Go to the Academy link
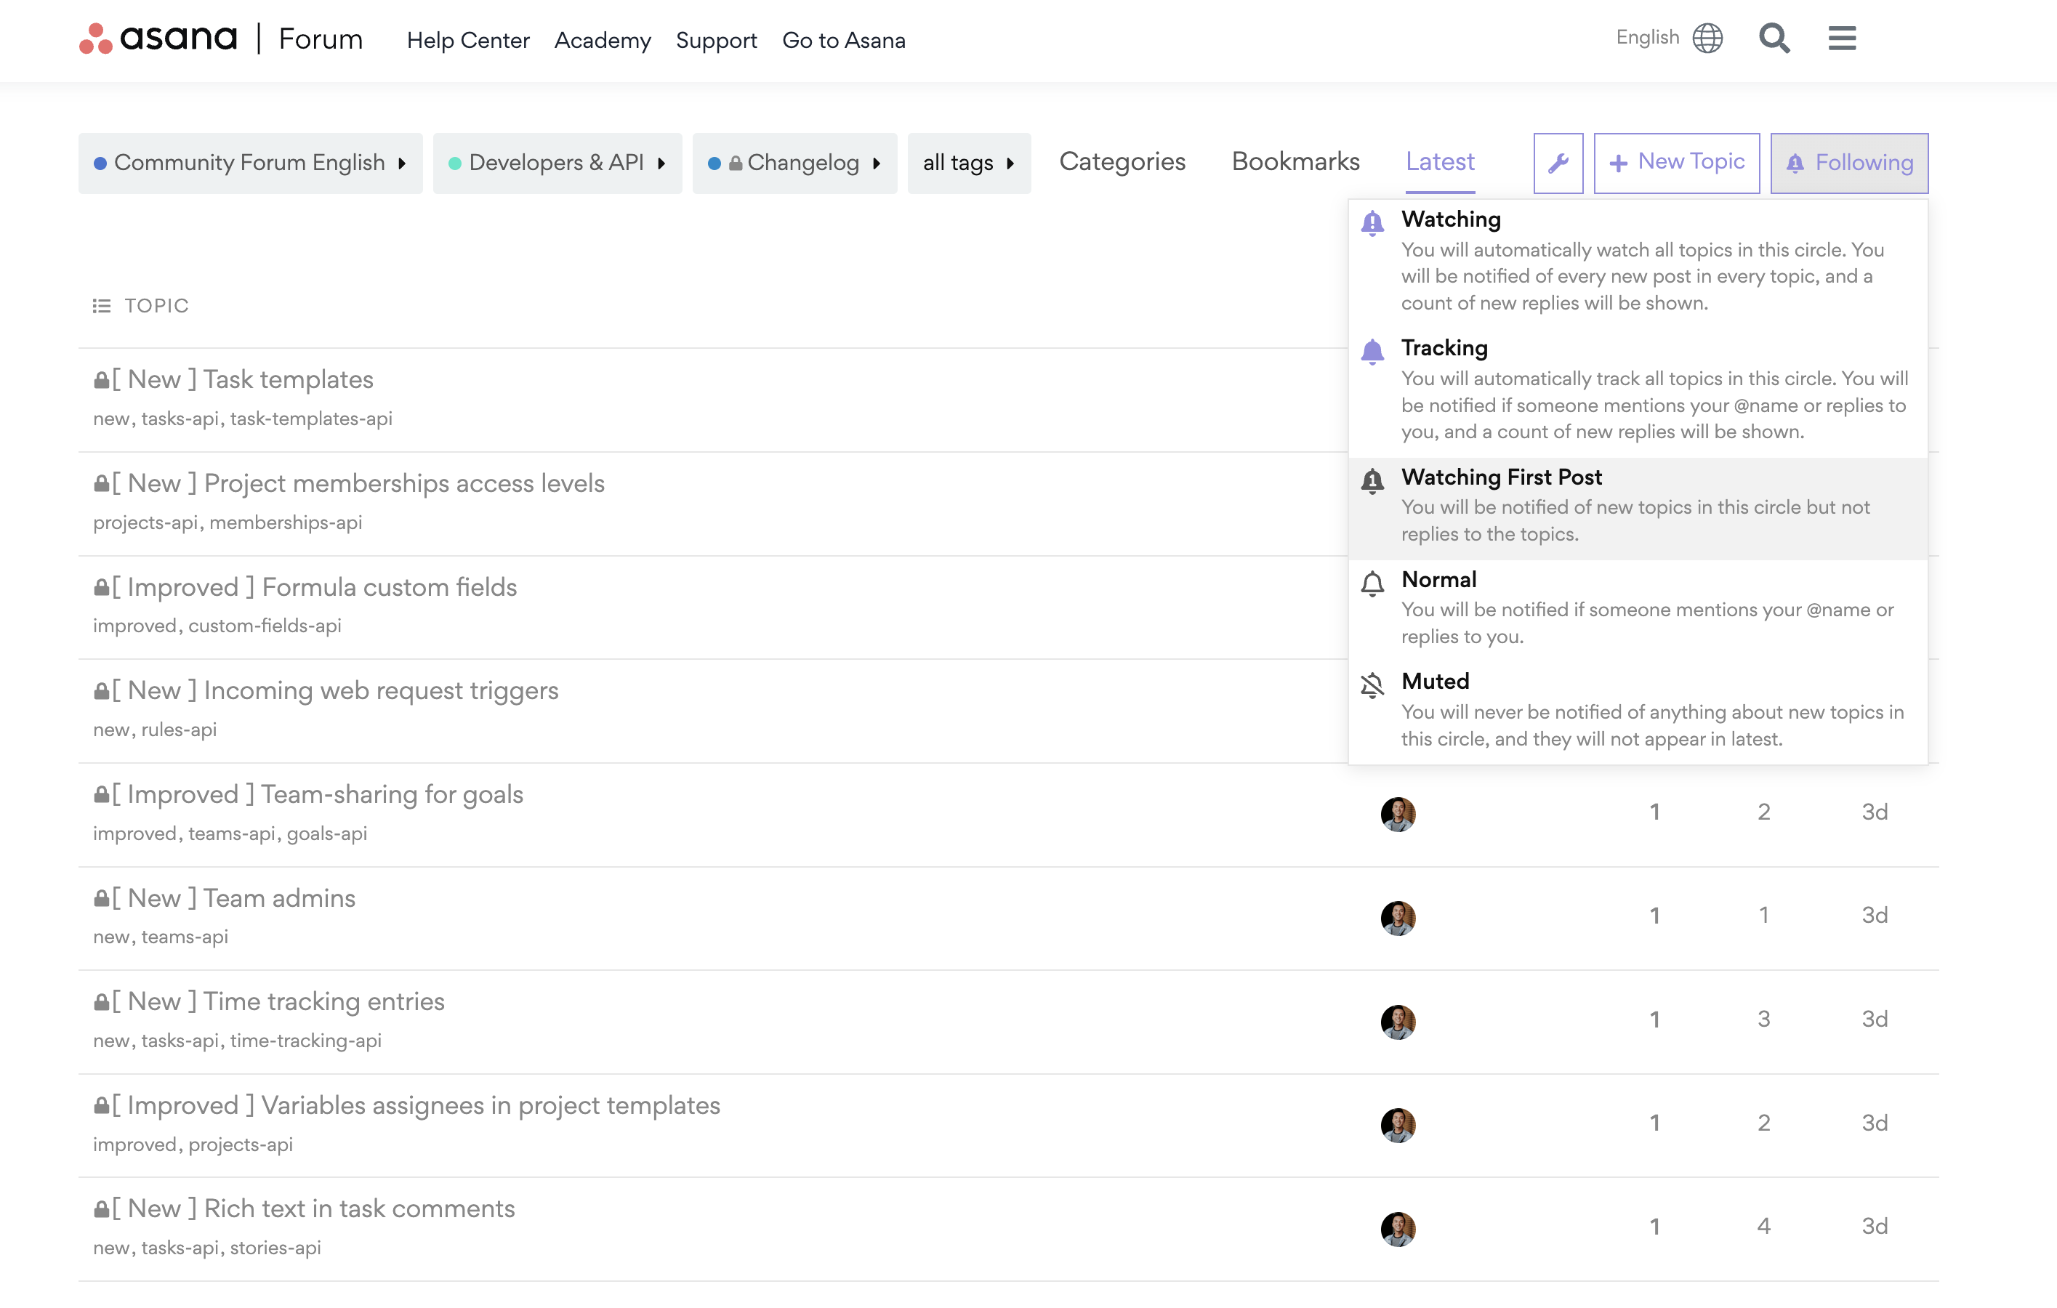 (603, 40)
